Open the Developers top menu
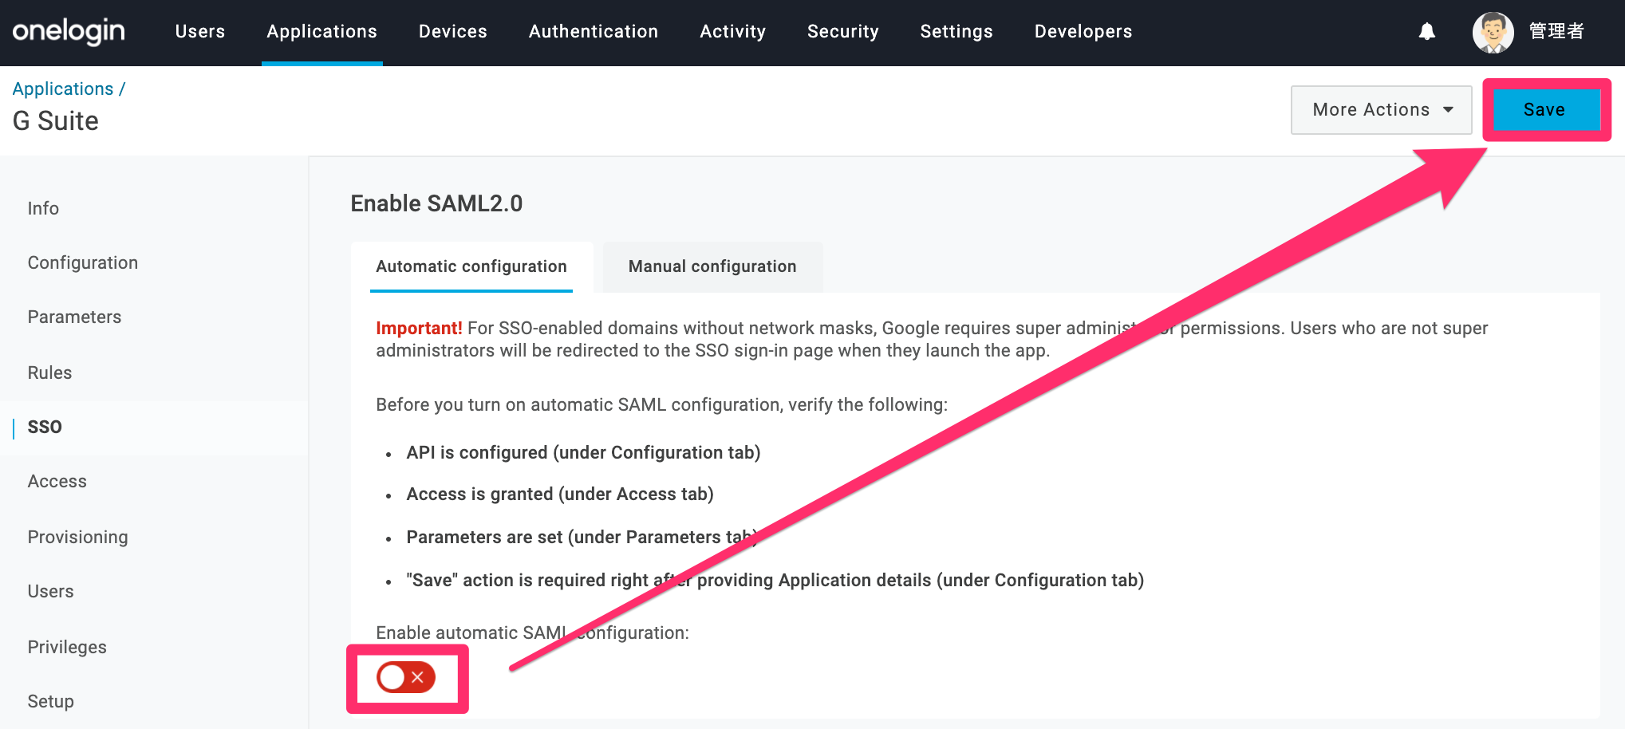The image size is (1625, 729). point(1083,31)
